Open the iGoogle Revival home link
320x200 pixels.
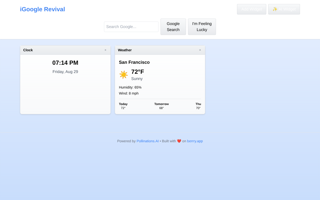coord(42,9)
